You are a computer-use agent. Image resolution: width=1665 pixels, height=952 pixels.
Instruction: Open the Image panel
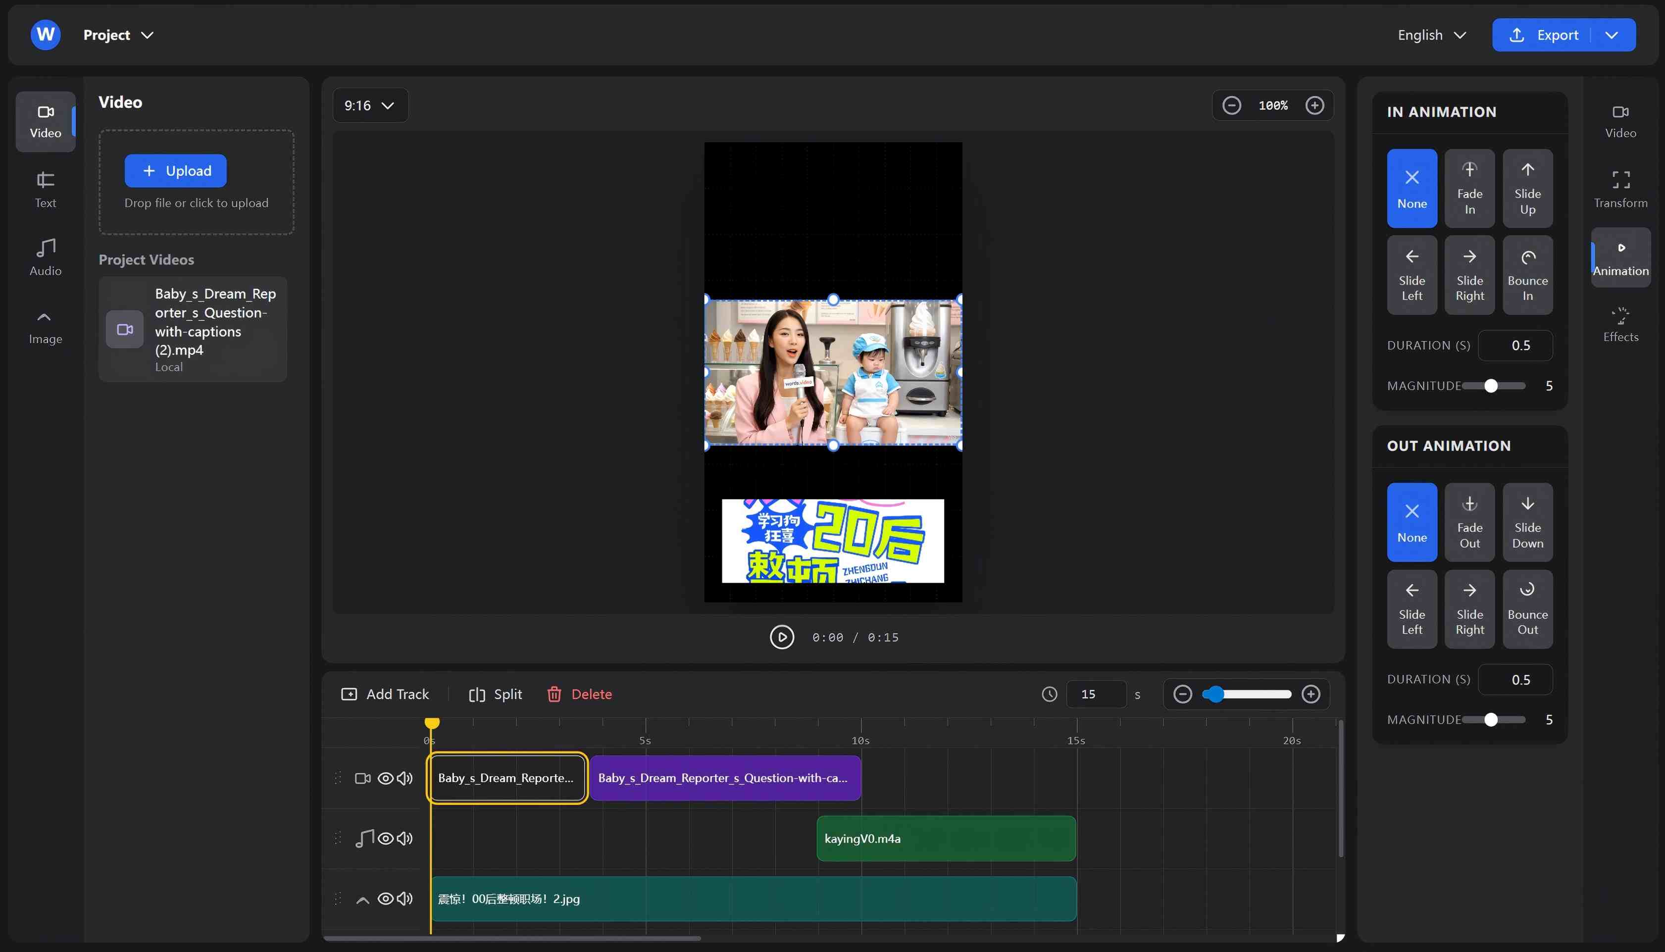click(45, 326)
